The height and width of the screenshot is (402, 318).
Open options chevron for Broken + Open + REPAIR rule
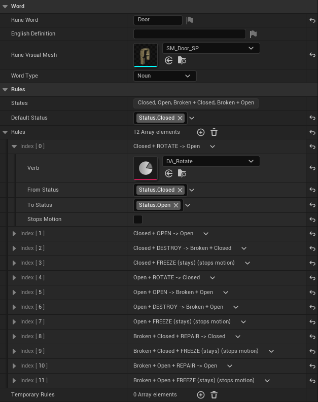point(230,366)
